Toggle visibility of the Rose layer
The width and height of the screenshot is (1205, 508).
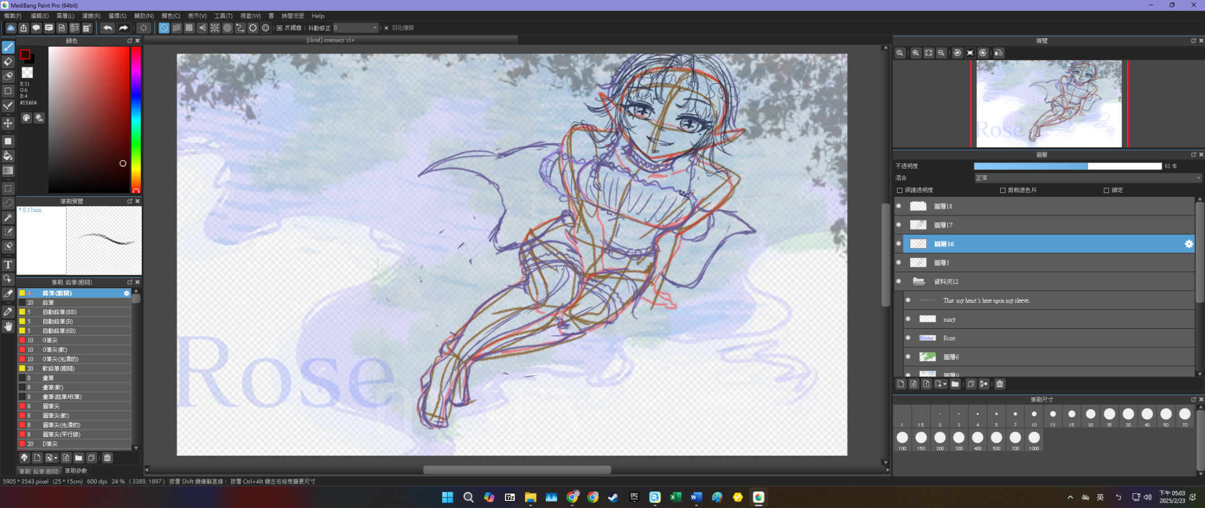pyautogui.click(x=908, y=338)
